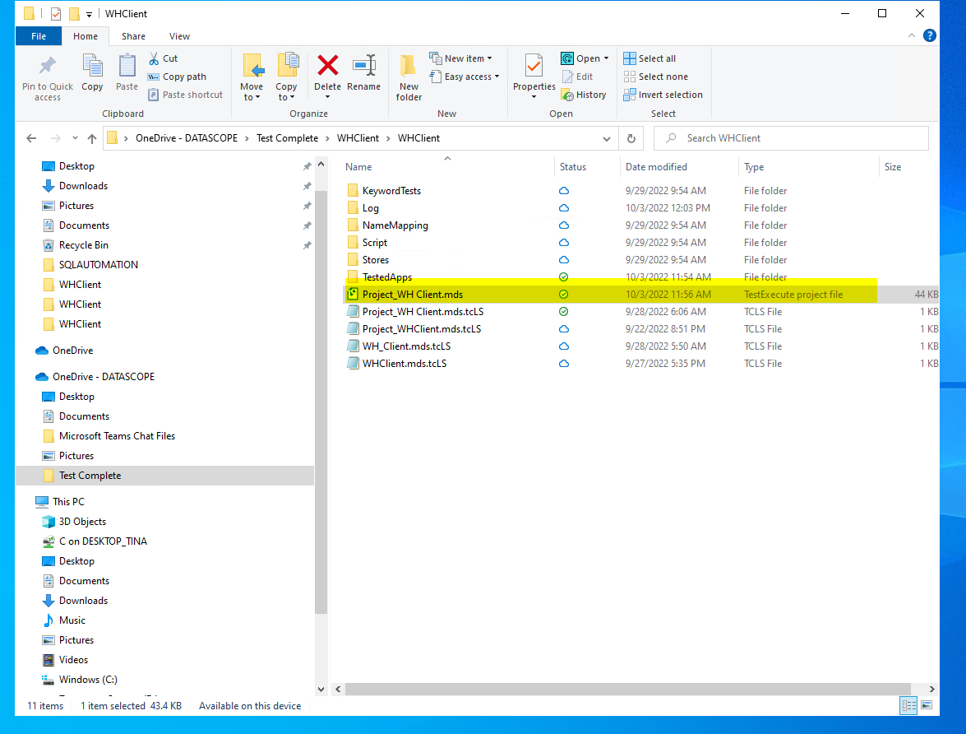Open address bar history dropdown arrow

pyautogui.click(x=607, y=138)
